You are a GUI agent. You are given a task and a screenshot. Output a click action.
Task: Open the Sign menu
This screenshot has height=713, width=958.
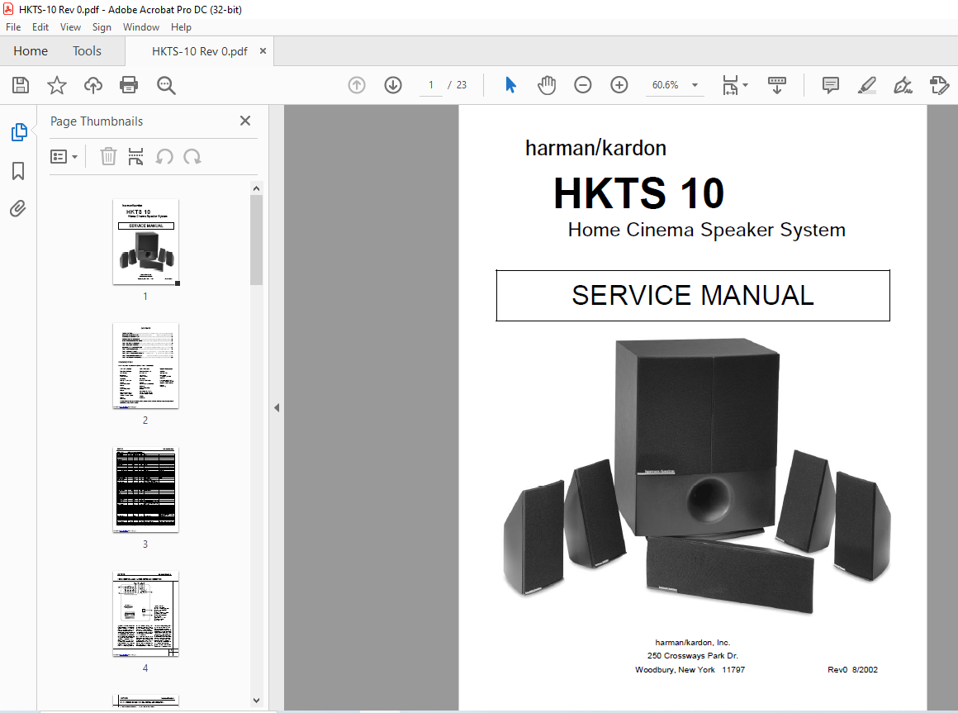click(102, 27)
